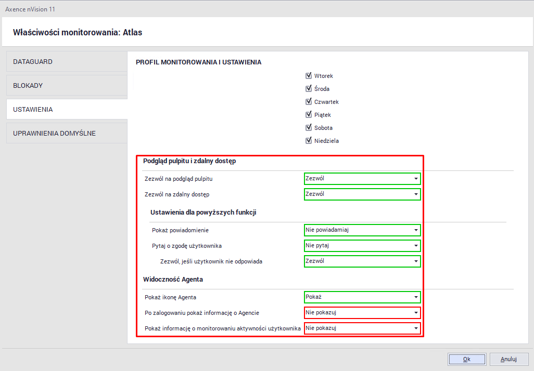Open the DATAGUARD tab
The image size is (534, 371).
(67, 61)
